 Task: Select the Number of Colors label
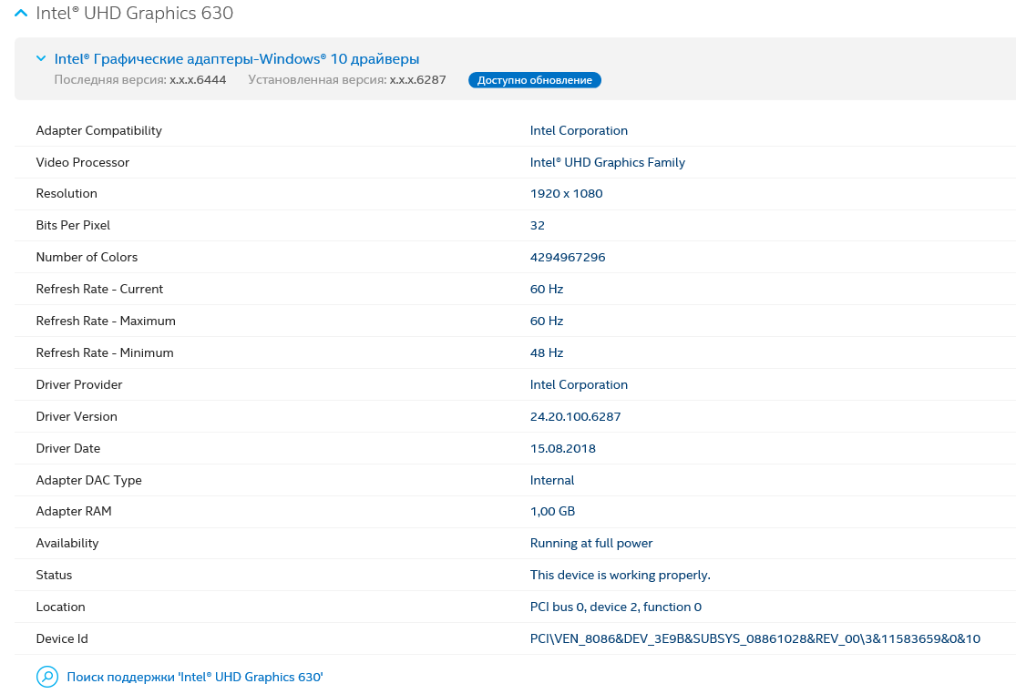click(x=87, y=257)
